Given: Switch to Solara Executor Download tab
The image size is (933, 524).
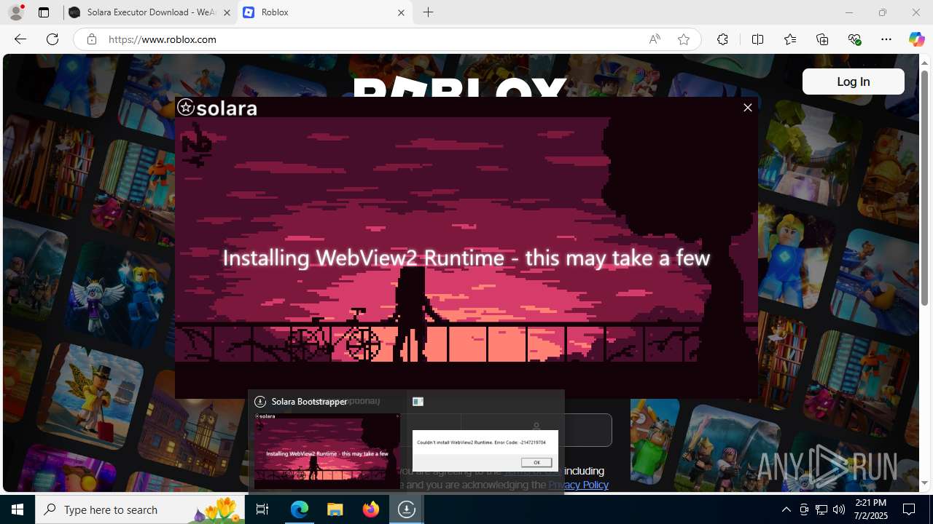Looking at the screenshot, I should click(x=149, y=12).
